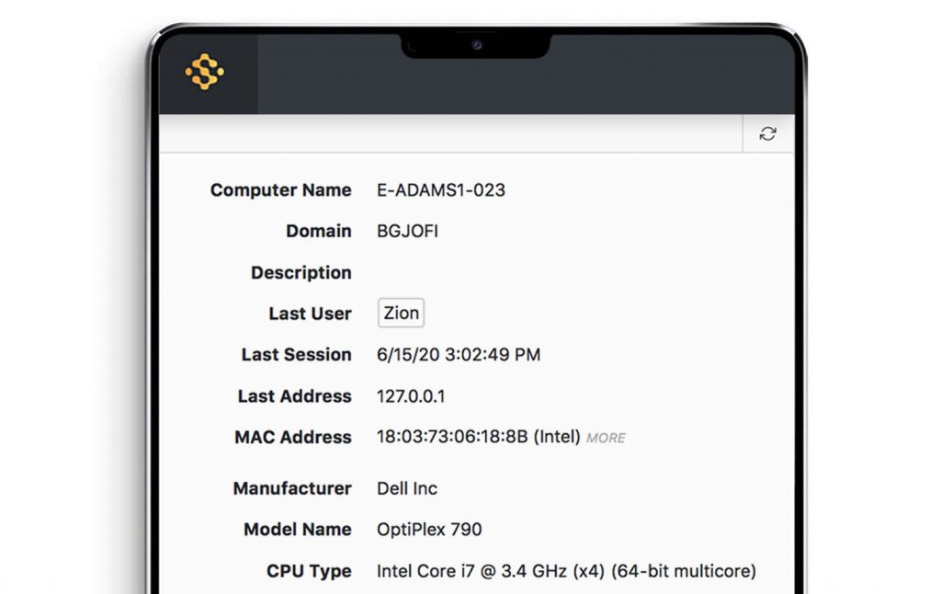Viewport: 941px width, 594px height.
Task: Select the OptiPlex 790 model name
Action: coord(429,530)
